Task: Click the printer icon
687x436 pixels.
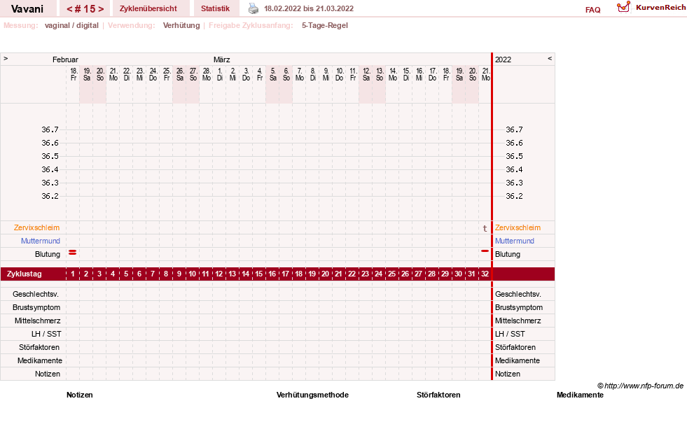Action: (254, 8)
